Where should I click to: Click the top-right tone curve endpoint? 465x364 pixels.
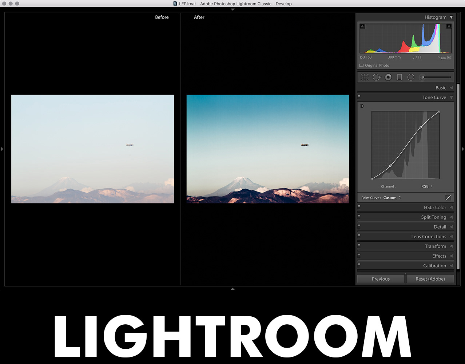[439, 112]
